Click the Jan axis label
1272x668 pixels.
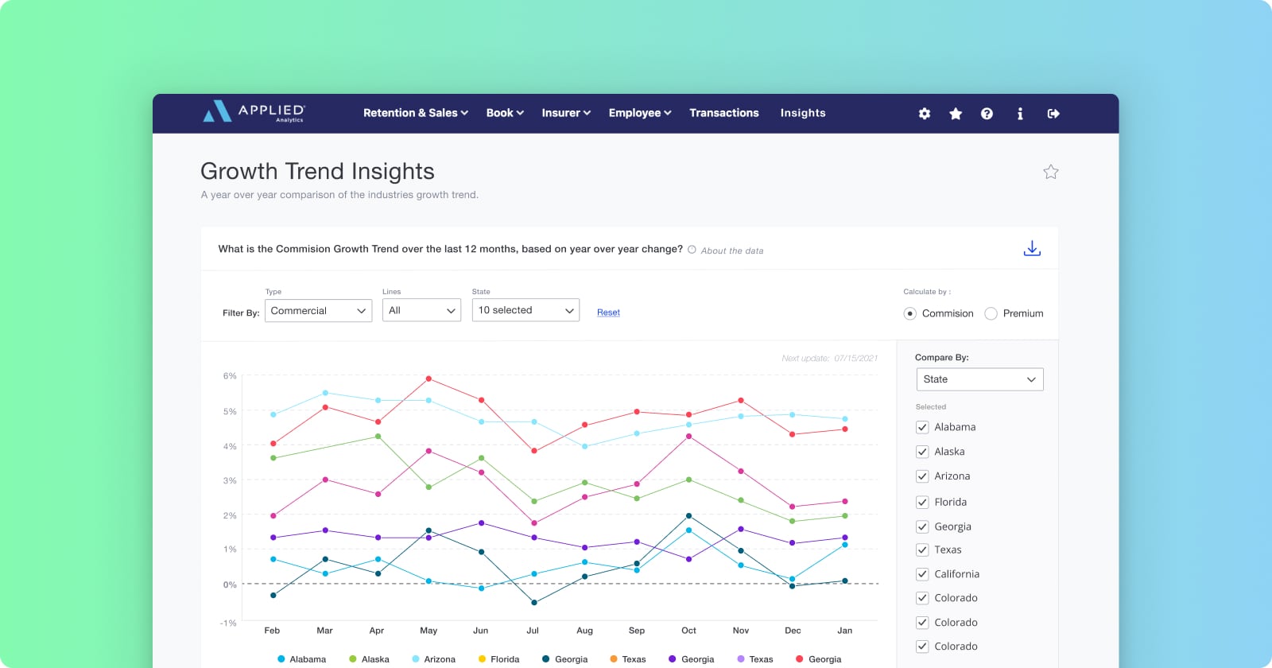(x=844, y=631)
